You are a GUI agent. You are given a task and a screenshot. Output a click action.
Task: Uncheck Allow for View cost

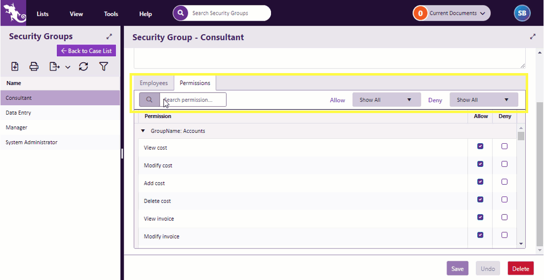pyautogui.click(x=480, y=146)
